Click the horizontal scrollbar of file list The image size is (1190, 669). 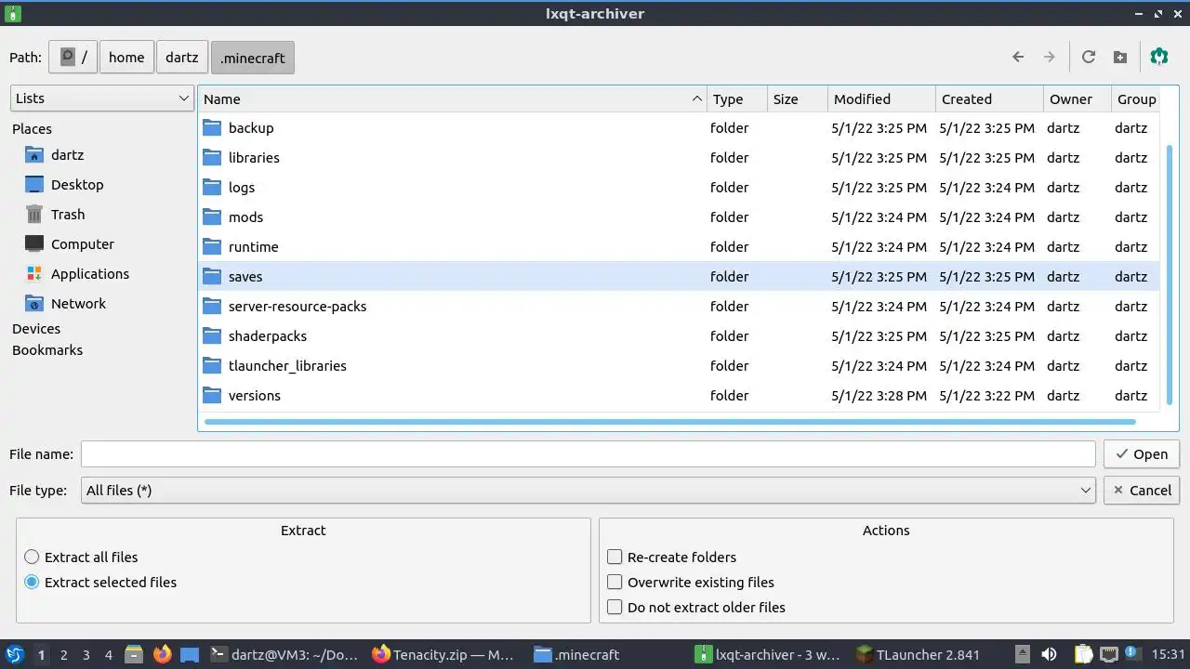tap(669, 422)
